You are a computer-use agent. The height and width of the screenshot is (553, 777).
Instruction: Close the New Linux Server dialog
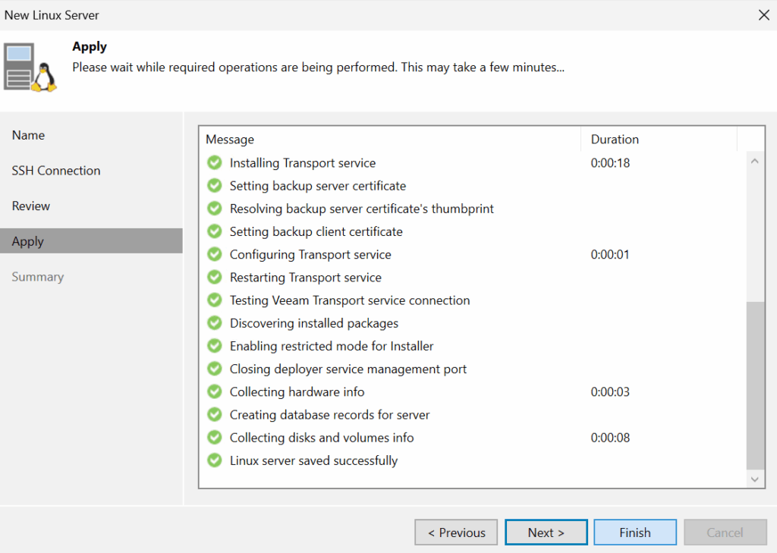pos(763,15)
